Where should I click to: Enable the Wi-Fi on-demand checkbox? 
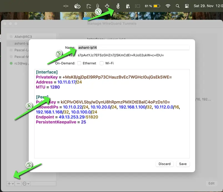tap(102, 63)
